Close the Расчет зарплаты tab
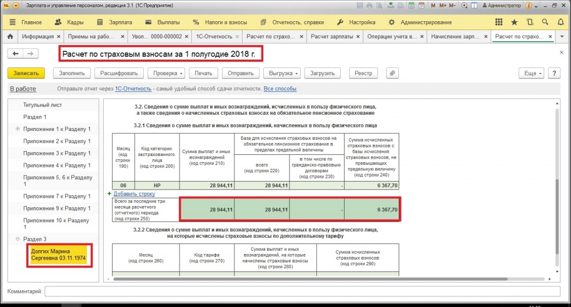The width and height of the screenshot is (571, 307). [358, 36]
